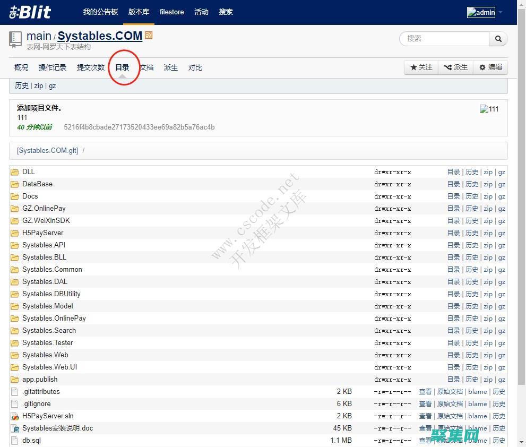Open blame view for .gitignore
This screenshot has width=526, height=447.
[x=477, y=404]
